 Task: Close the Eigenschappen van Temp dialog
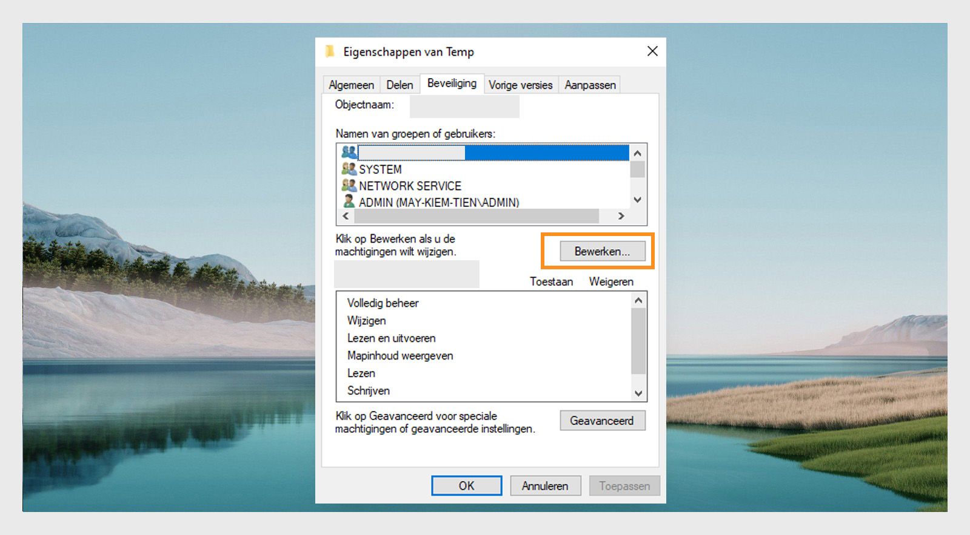pyautogui.click(x=652, y=51)
